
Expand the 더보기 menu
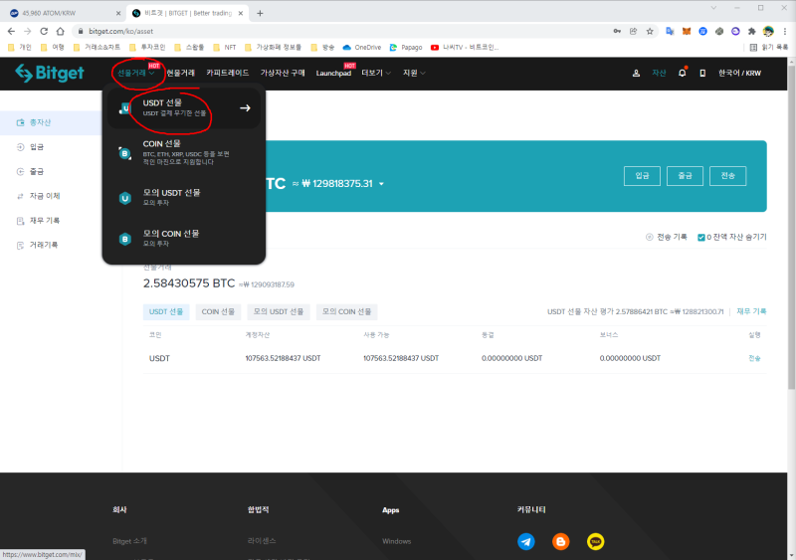[x=376, y=74]
